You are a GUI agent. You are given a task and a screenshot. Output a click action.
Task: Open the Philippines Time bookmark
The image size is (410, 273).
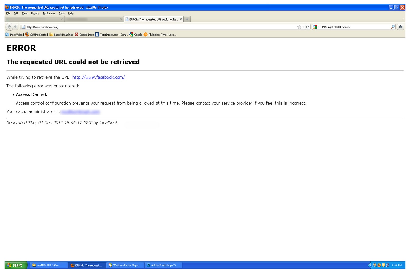(160, 35)
